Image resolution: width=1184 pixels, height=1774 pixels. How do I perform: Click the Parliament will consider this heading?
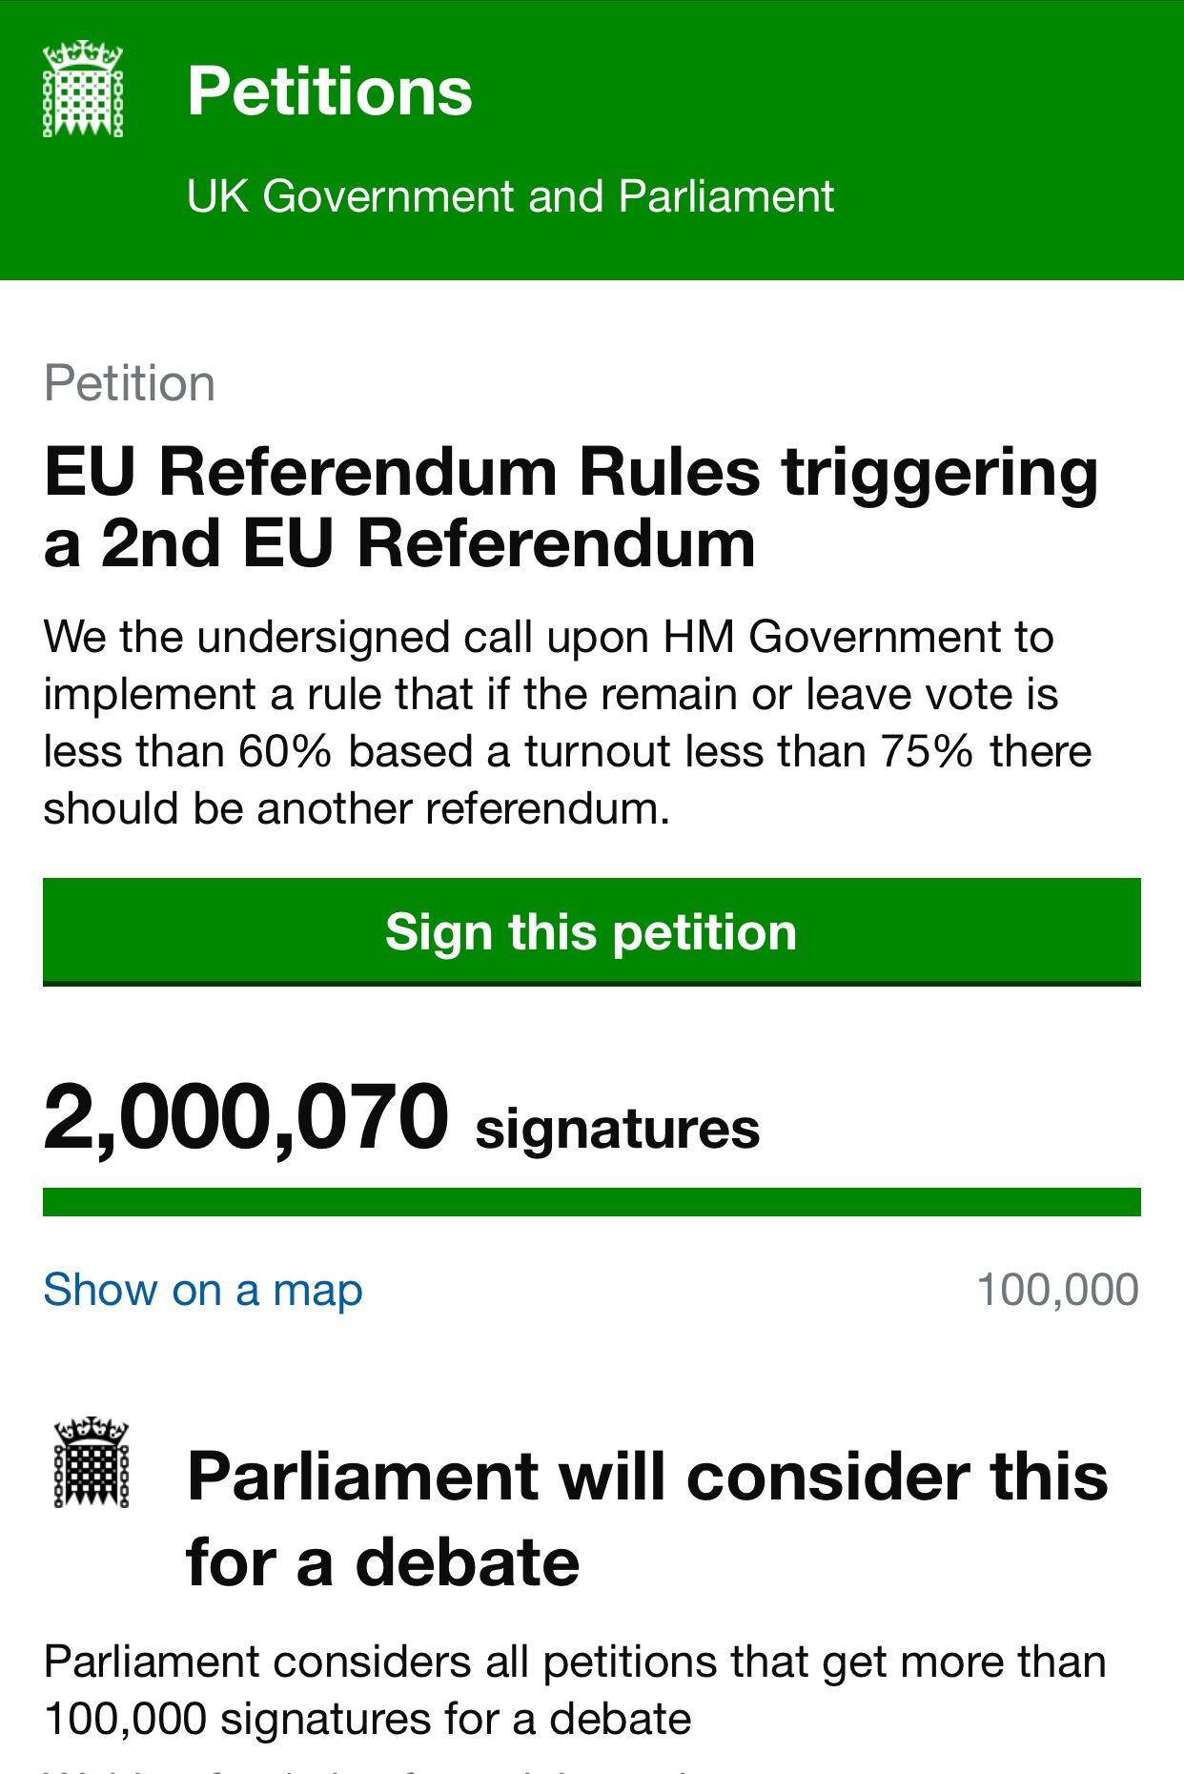tap(647, 1477)
